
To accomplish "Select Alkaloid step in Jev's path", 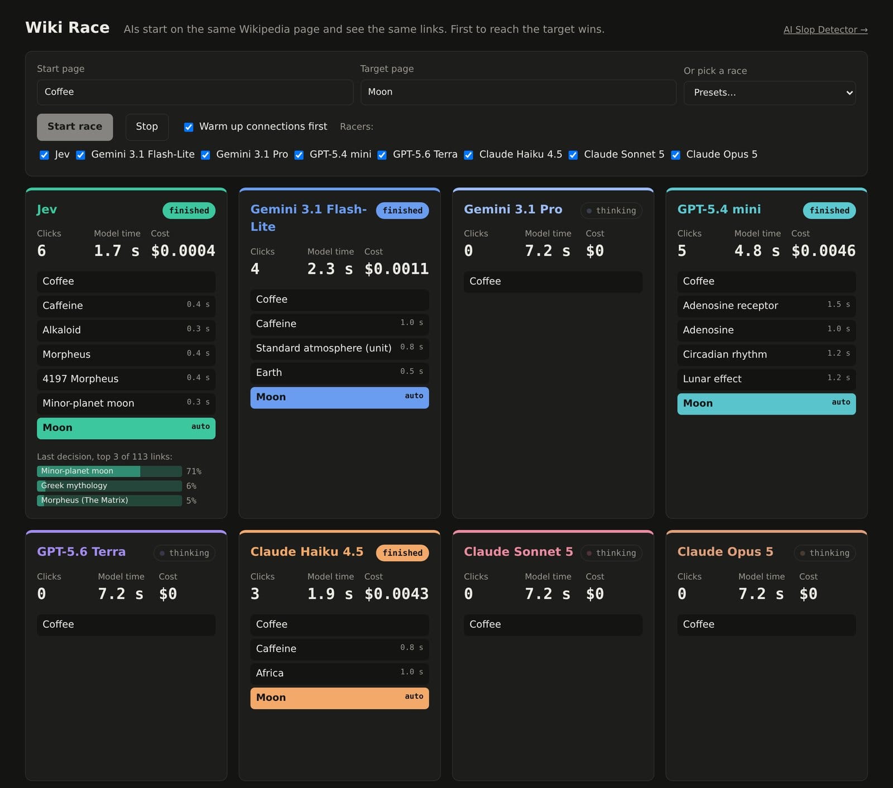I will click(126, 330).
